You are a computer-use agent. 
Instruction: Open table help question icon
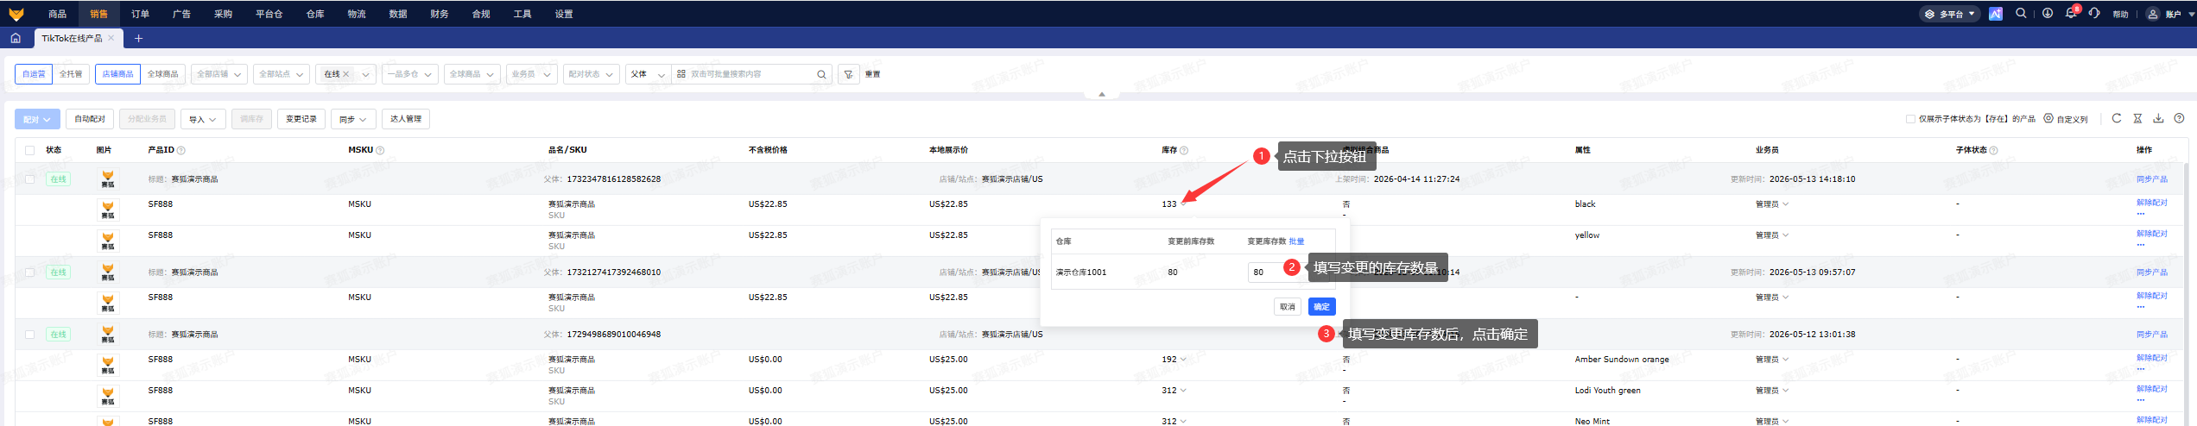pyautogui.click(x=2179, y=119)
